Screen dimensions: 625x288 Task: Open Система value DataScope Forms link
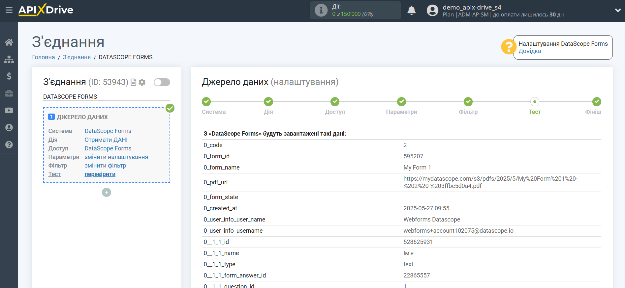point(108,131)
